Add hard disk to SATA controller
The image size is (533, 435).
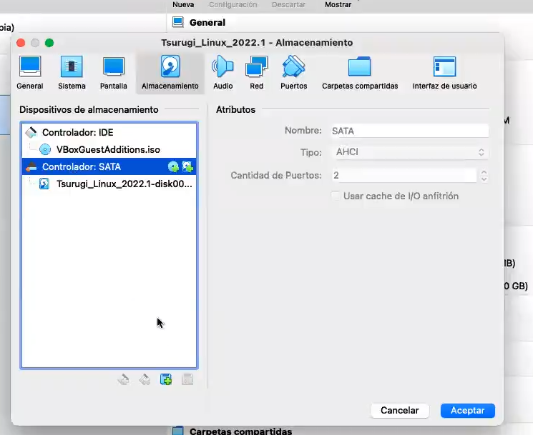pyautogui.click(x=187, y=166)
